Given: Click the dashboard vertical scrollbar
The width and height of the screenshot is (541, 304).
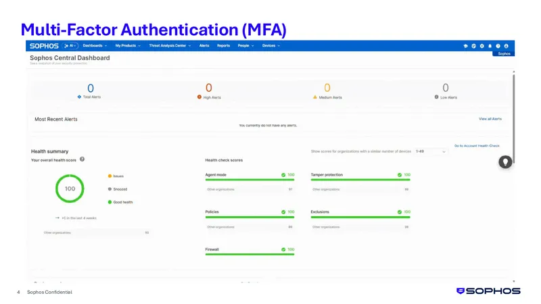Looking at the screenshot, I should click(x=513, y=119).
